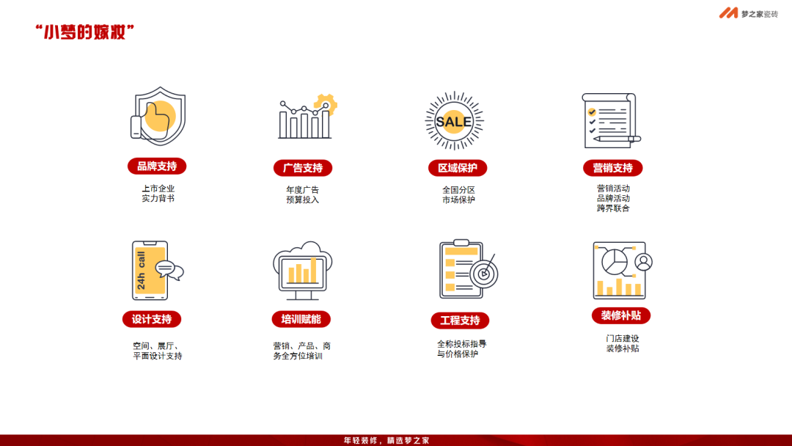Image resolution: width=792 pixels, height=446 pixels.
Task: Select the 培训赋能 red label
Action: [301, 319]
